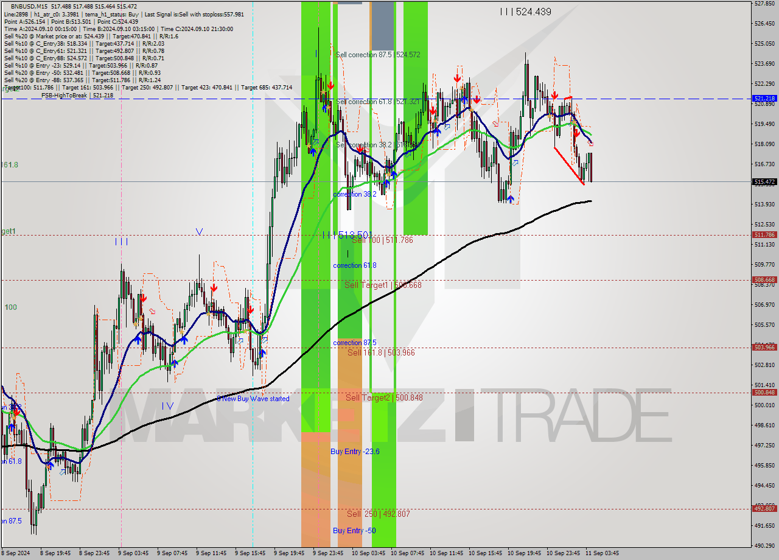Click the red 492.807 price tag
Screen dimensions: 779x560
point(764,508)
